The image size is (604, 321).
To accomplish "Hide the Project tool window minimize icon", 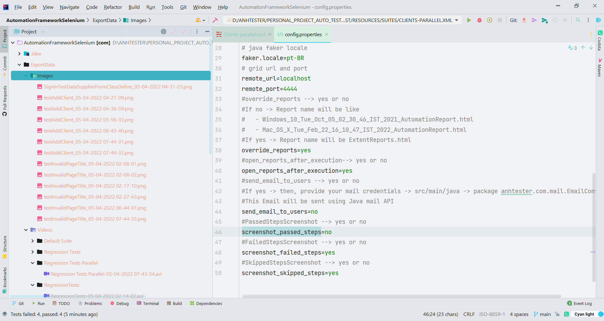I will [x=207, y=31].
